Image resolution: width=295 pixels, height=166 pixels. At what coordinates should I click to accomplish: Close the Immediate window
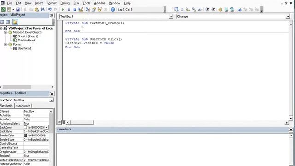tap(291, 130)
